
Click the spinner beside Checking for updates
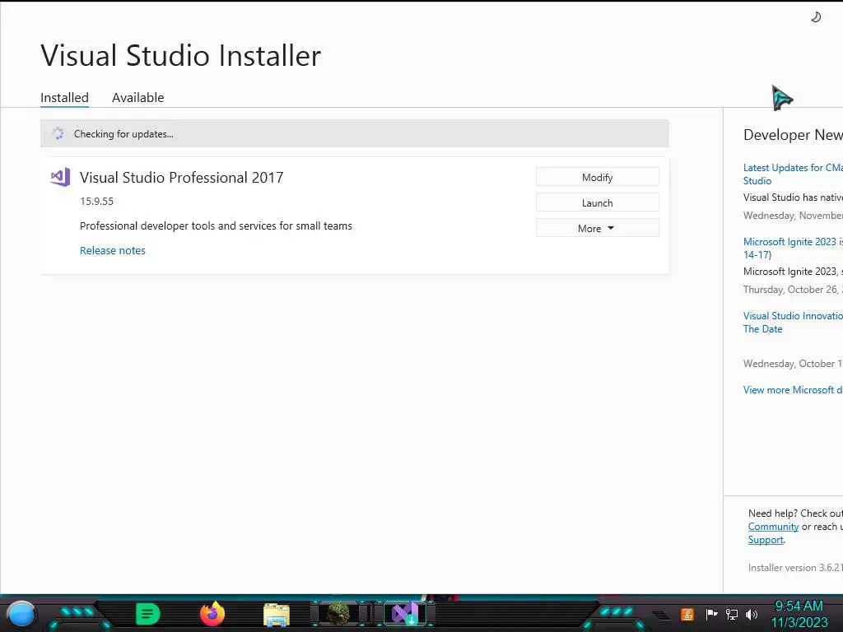[58, 133]
